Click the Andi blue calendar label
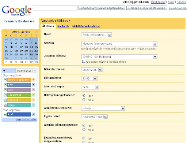This screenshot has height=143, width=187. [x=19, y=114]
